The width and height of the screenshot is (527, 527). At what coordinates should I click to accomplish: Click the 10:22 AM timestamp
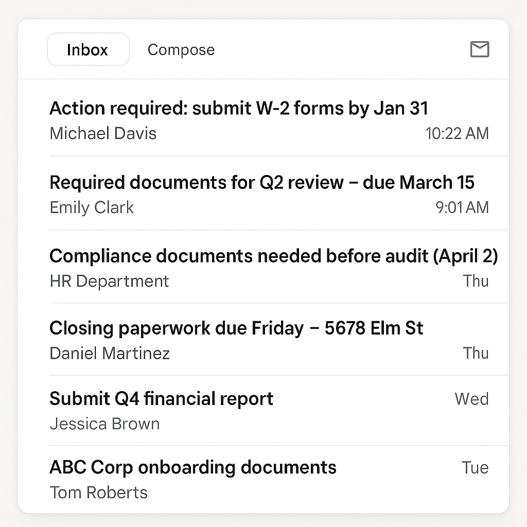[x=457, y=134]
